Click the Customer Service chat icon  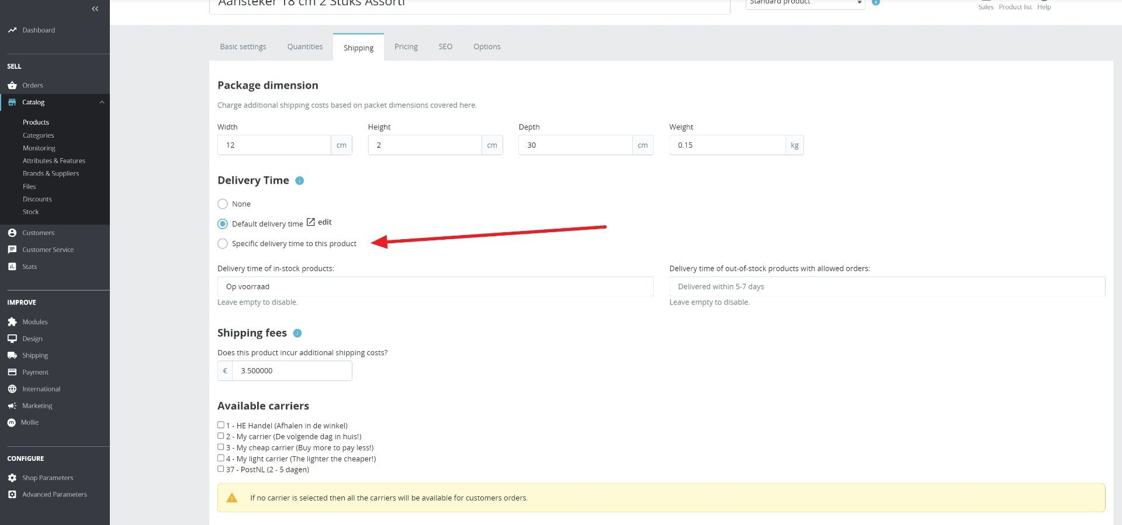pos(12,250)
